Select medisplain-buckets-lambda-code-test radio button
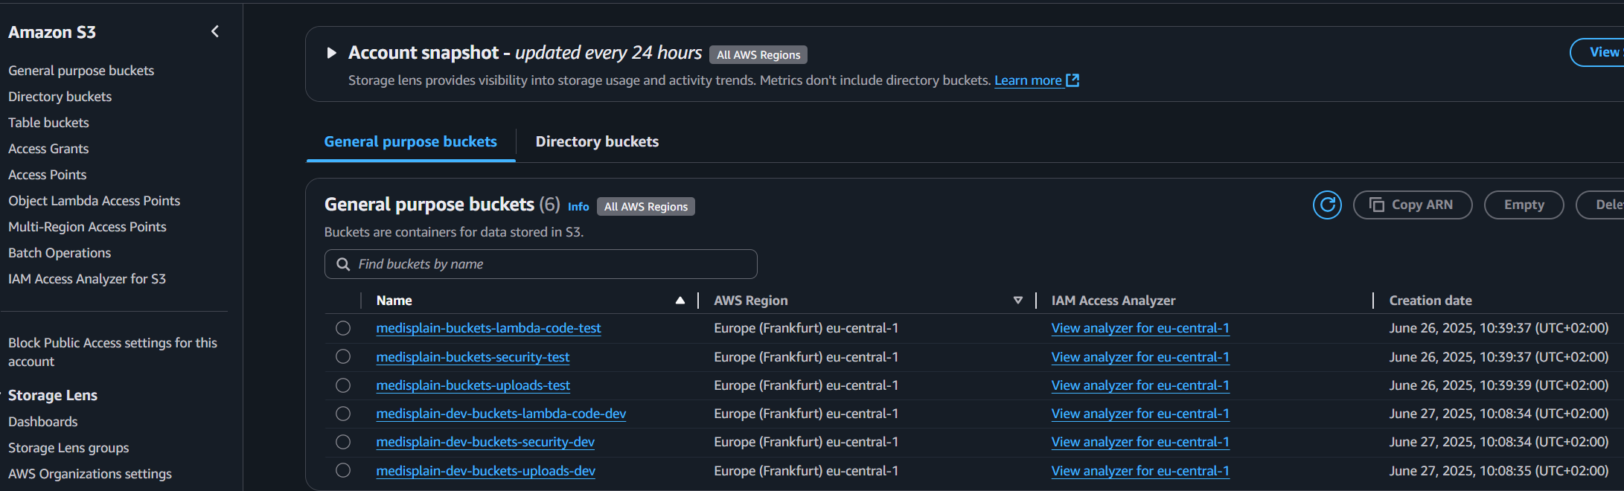 click(x=343, y=328)
